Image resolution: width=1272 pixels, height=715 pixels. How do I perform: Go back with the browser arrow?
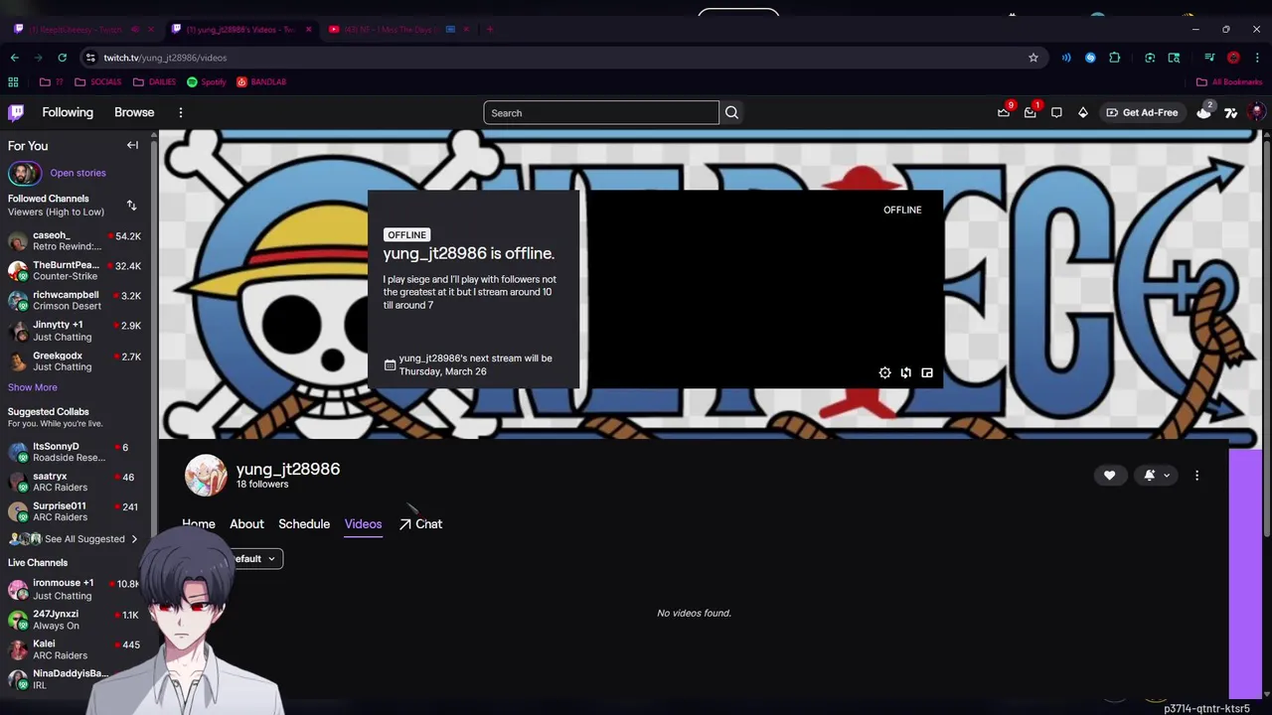(14, 58)
